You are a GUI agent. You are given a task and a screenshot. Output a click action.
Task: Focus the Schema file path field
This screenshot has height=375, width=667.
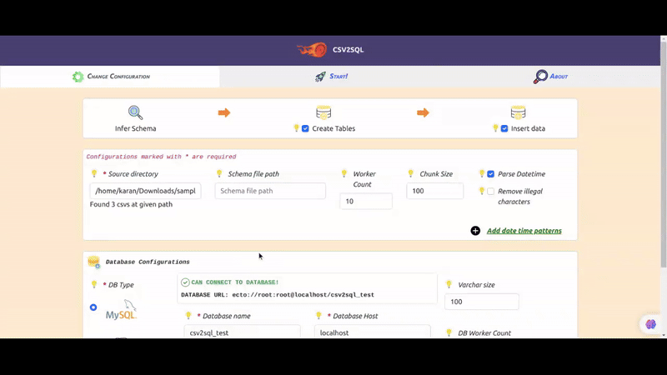tap(270, 191)
